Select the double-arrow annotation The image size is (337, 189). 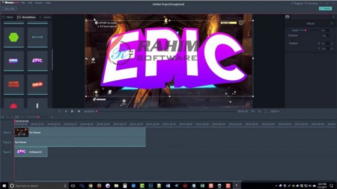tap(37, 37)
